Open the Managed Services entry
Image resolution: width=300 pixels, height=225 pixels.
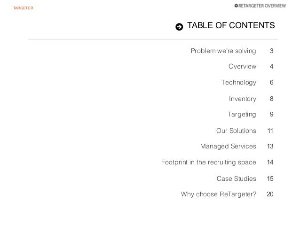coord(228,146)
